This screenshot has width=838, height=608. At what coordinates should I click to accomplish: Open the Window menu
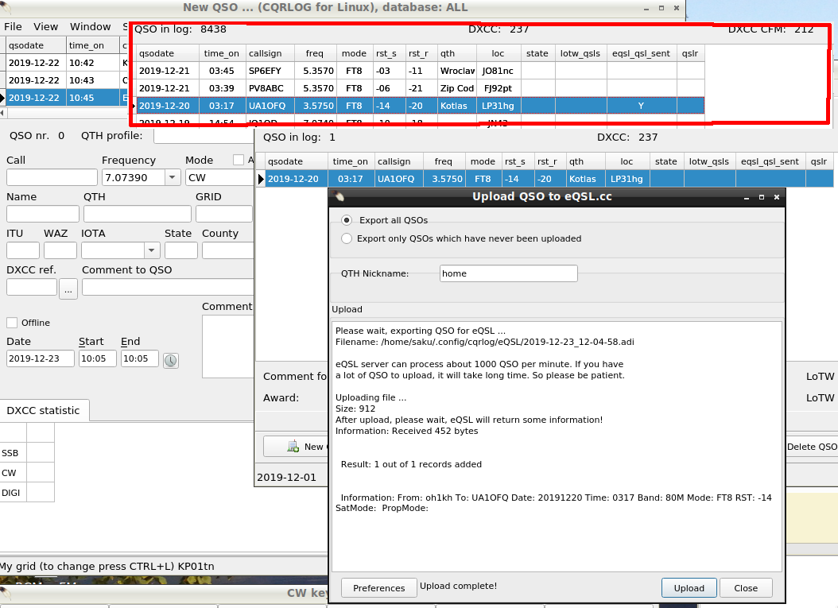[x=91, y=27]
